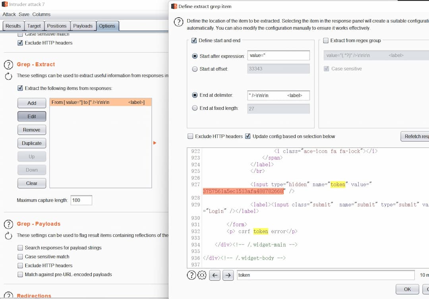Switch to the Payloads tab
Viewport: 429px width, 299px height.
click(83, 26)
